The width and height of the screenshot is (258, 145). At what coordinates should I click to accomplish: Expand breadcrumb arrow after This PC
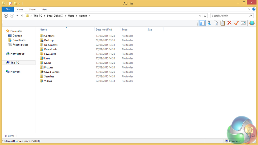(x=45, y=16)
